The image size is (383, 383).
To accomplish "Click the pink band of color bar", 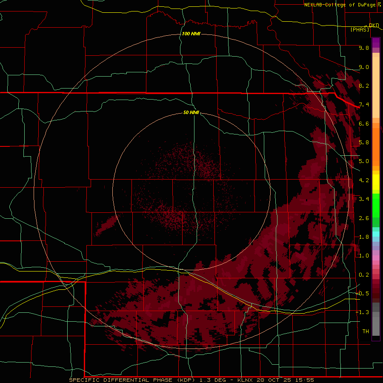I will 376,258.
